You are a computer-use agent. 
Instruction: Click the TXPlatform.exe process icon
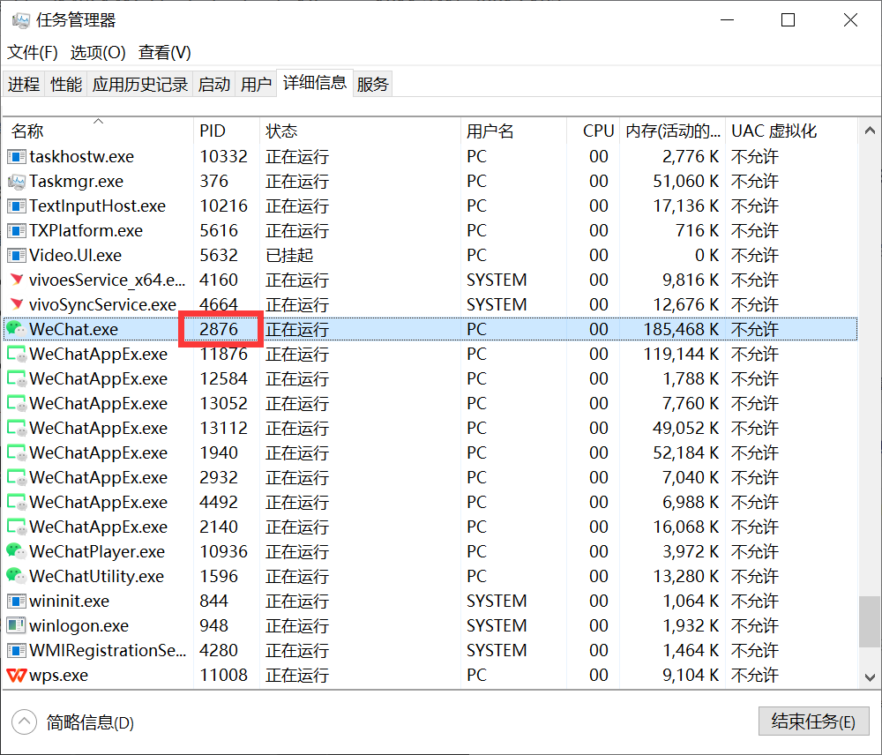coord(16,231)
